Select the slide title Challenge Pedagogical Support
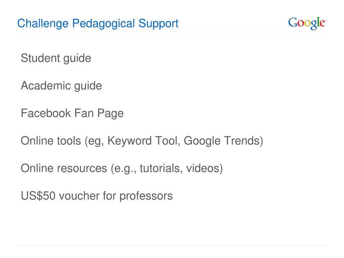The image size is (344, 258). [x=98, y=24]
